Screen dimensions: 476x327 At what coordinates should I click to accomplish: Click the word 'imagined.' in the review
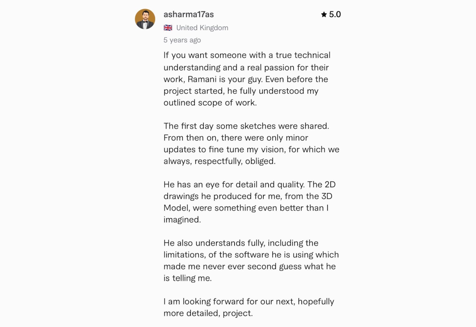click(182, 219)
